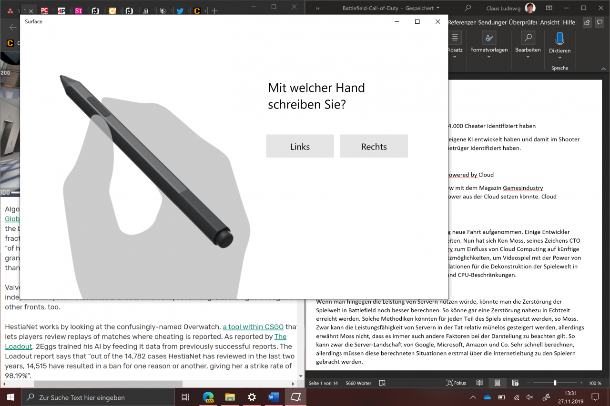Switch to the 4P browser tab
Screen dimensions: 610x406
point(61,10)
